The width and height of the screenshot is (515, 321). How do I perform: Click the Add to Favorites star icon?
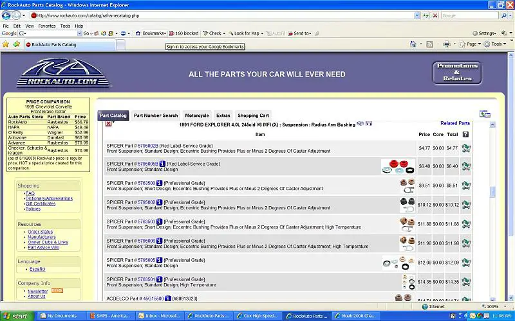17,44
